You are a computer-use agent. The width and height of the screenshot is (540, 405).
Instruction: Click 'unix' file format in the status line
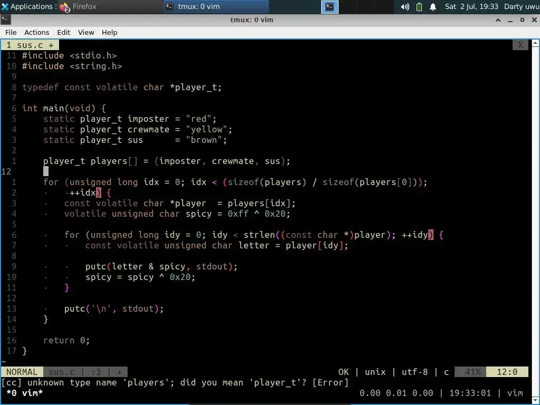pos(375,372)
